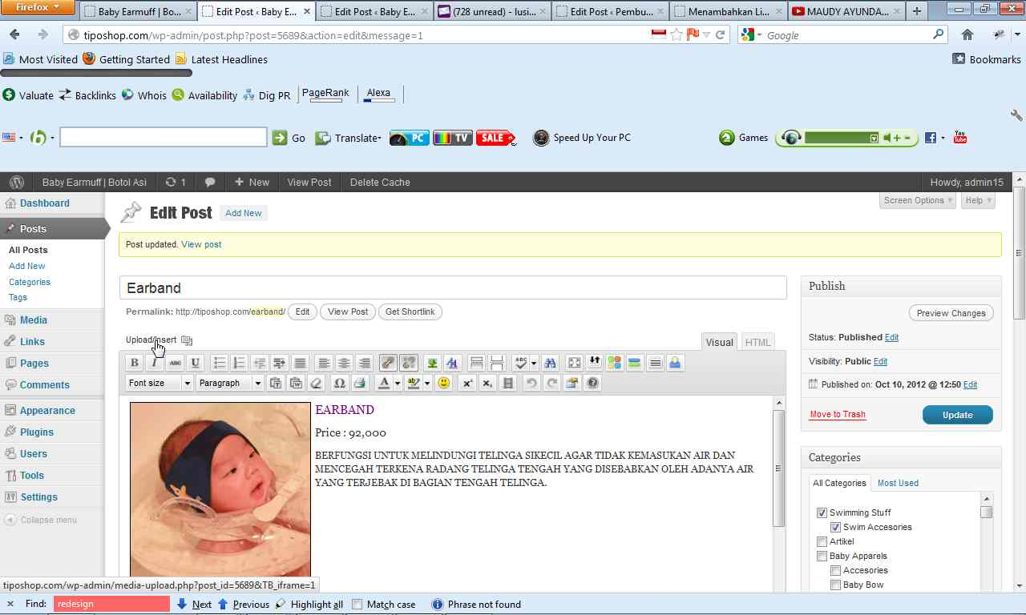Open the Most Used categories tab
The width and height of the screenshot is (1026, 615).
point(898,483)
